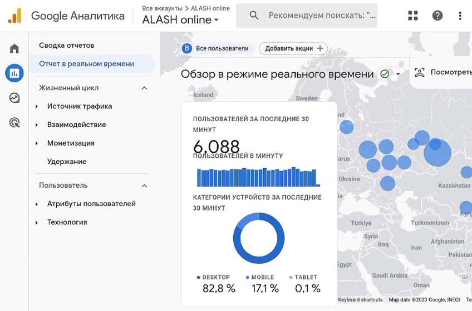472x311 pixels.
Task: Open the report title dropdown arrow
Action: coord(398,74)
